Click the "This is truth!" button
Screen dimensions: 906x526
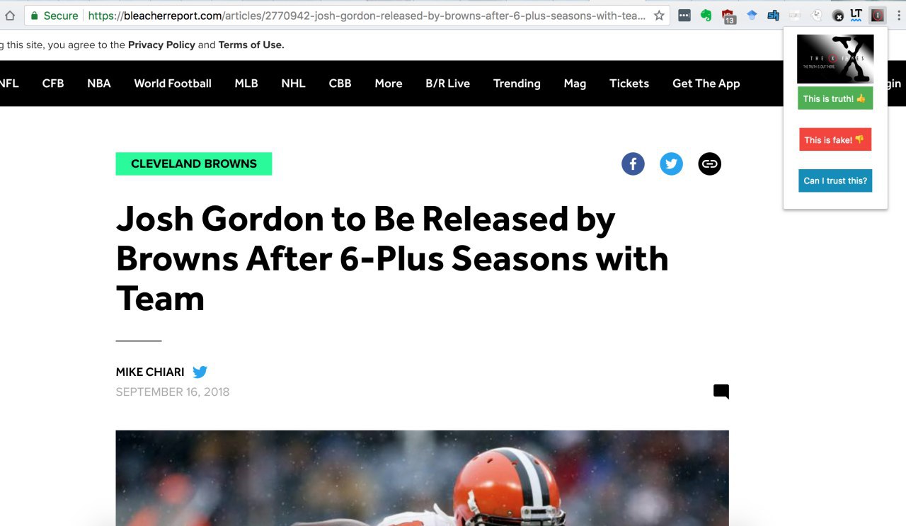[x=835, y=98]
